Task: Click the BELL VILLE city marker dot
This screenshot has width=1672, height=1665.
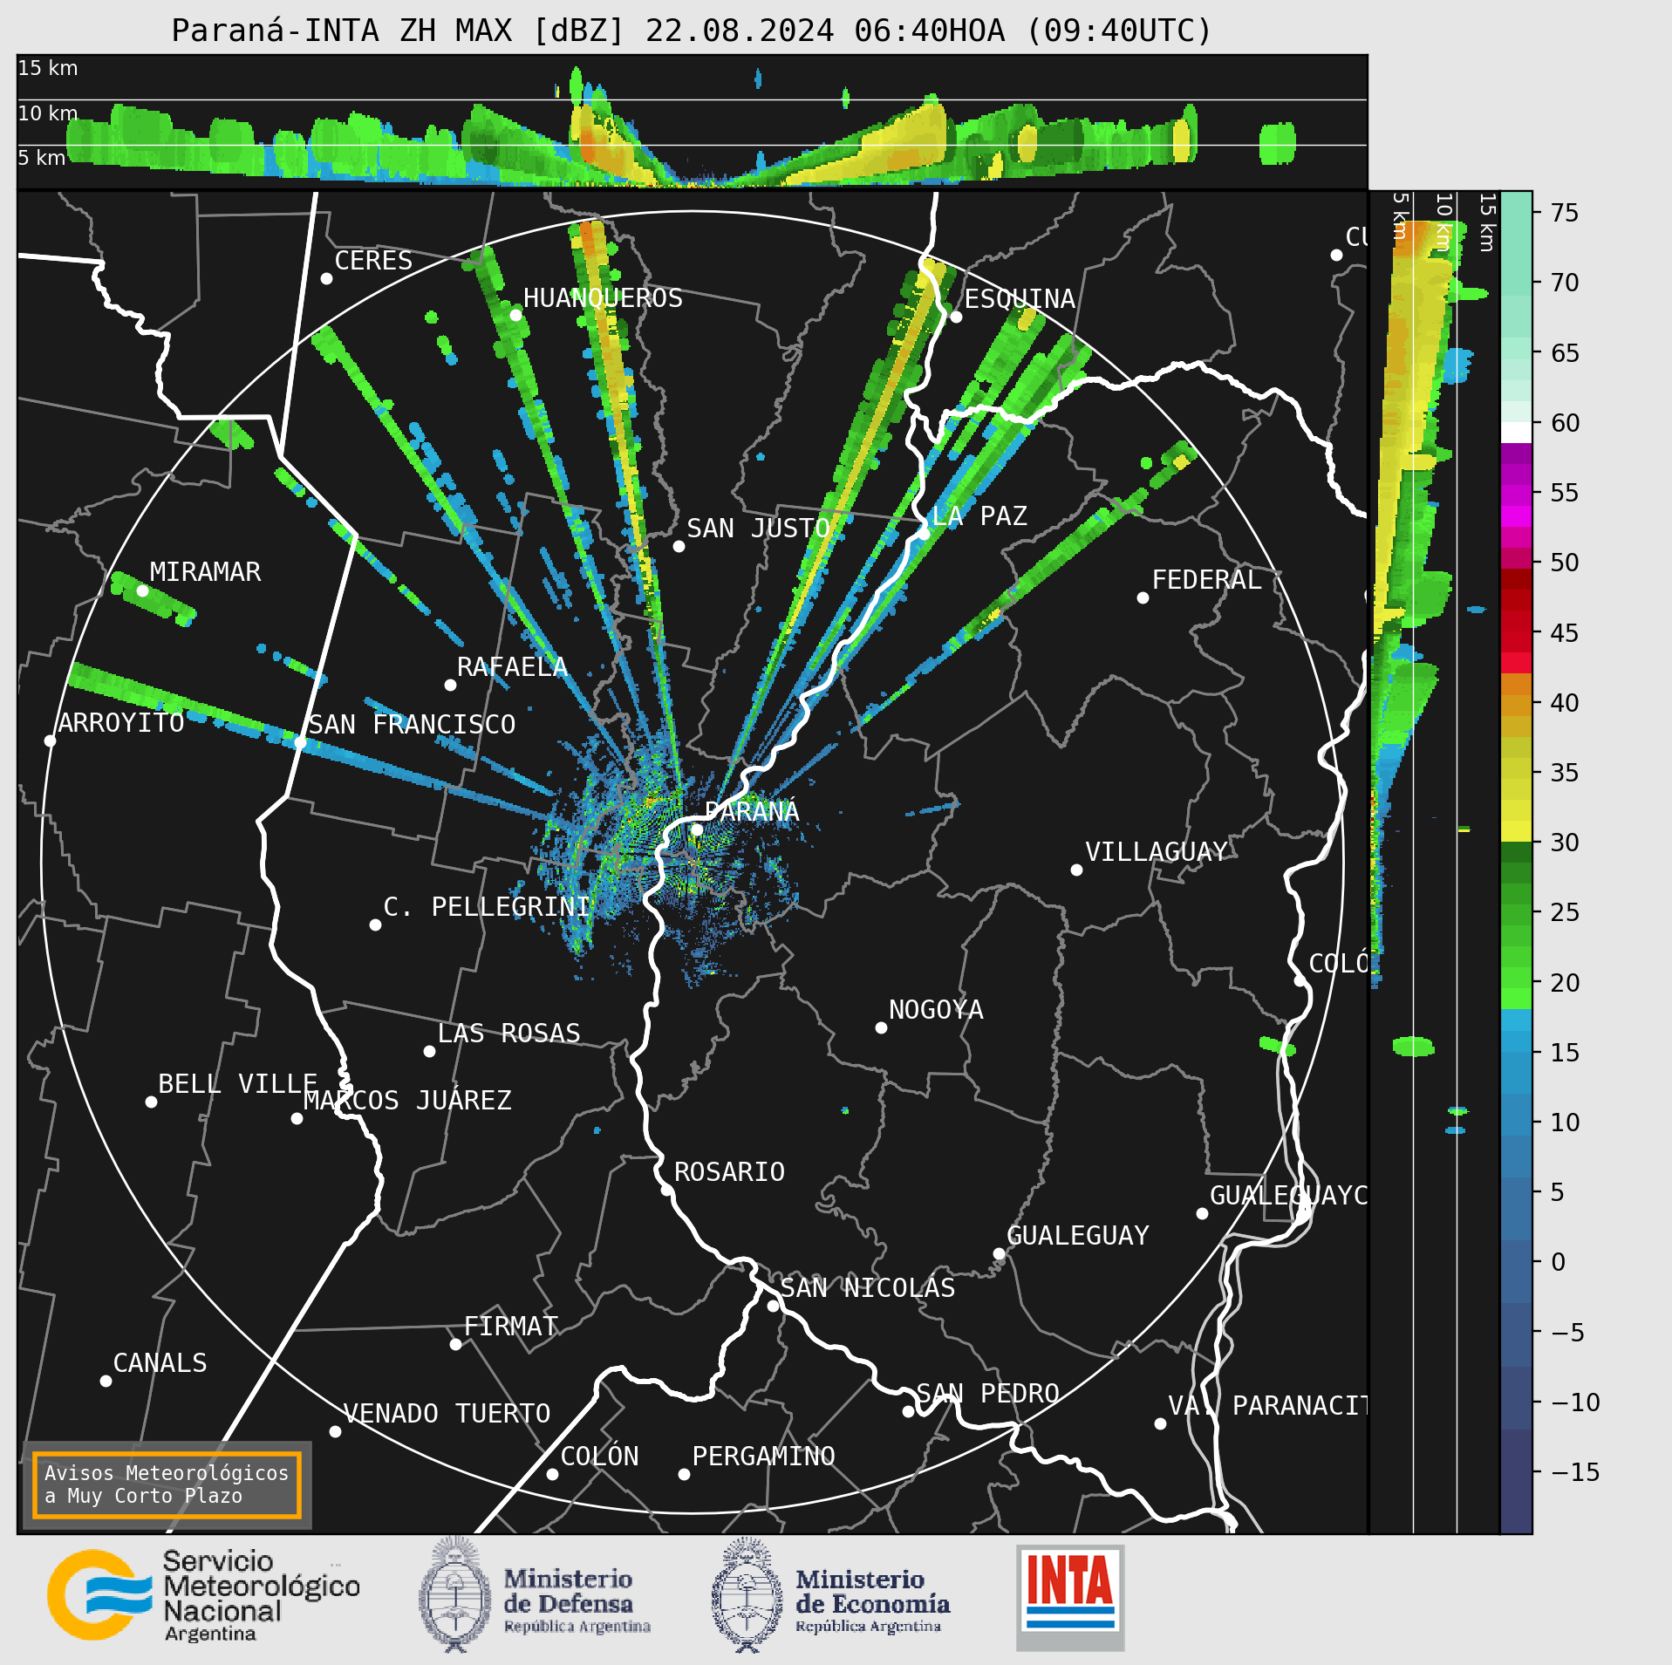Action: (151, 1102)
